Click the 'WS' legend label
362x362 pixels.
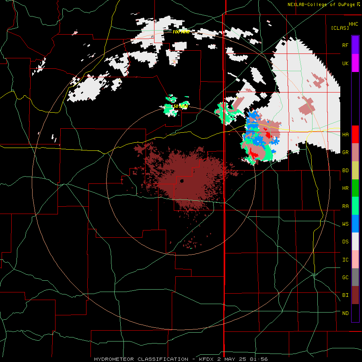pos(345,224)
